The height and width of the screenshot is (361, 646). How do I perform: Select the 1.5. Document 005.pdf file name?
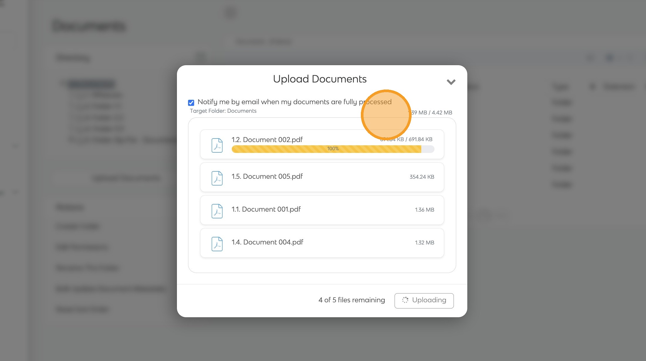click(x=267, y=176)
